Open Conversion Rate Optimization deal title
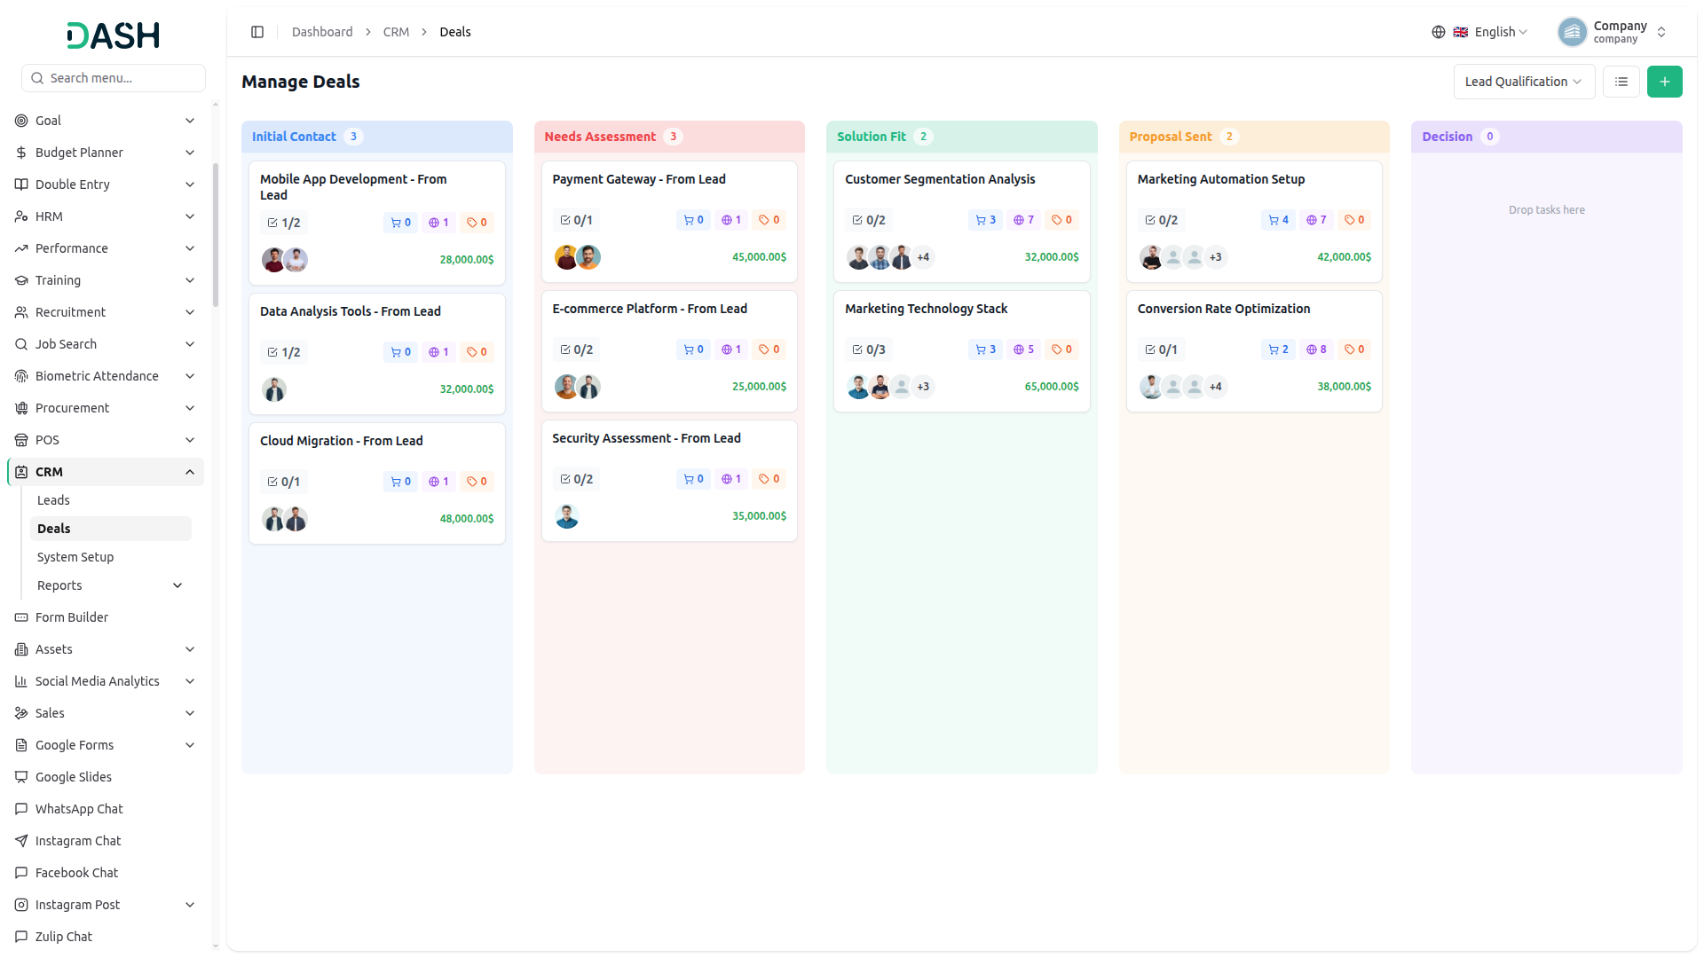1704x958 pixels. point(1223,309)
